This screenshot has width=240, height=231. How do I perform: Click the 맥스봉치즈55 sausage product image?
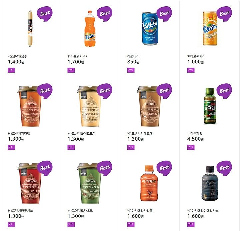click(30, 29)
